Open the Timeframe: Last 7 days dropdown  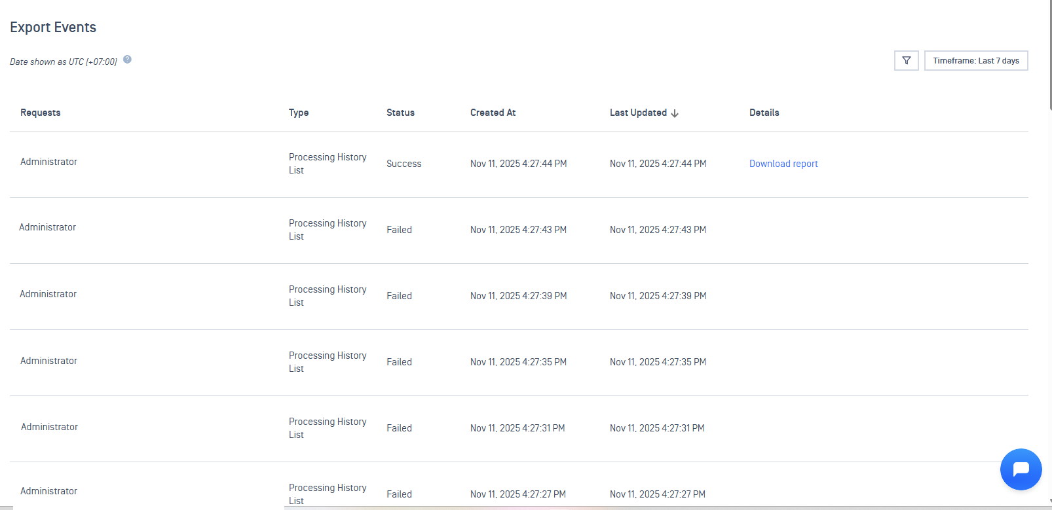click(x=975, y=61)
